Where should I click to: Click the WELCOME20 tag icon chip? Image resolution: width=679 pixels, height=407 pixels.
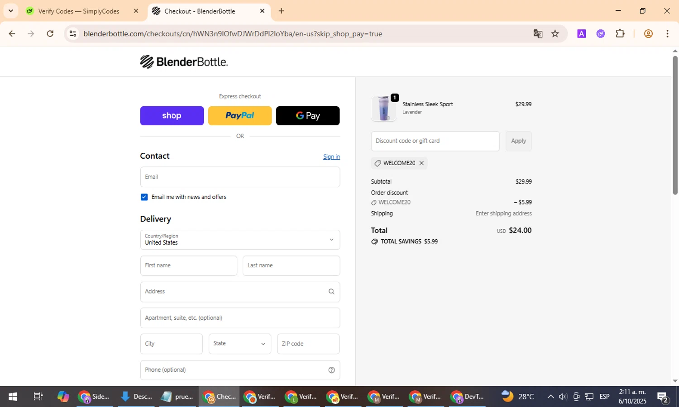coord(378,163)
